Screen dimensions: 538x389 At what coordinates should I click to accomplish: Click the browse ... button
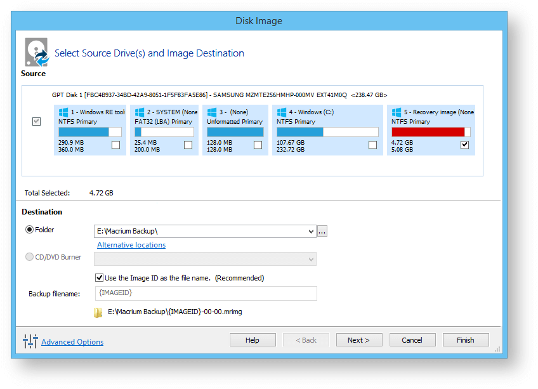click(322, 231)
